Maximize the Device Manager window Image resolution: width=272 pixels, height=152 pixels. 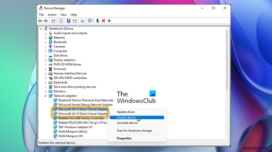click(x=213, y=8)
